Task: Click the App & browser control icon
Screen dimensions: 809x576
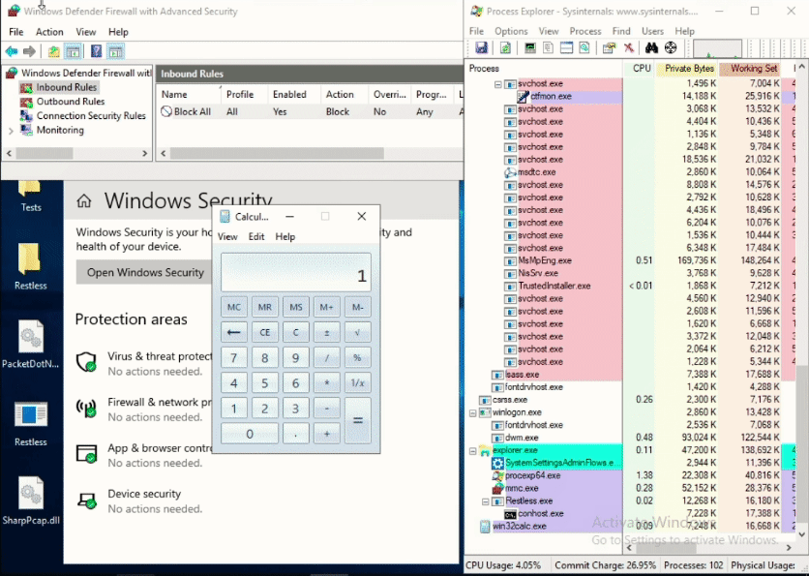Action: click(x=86, y=454)
